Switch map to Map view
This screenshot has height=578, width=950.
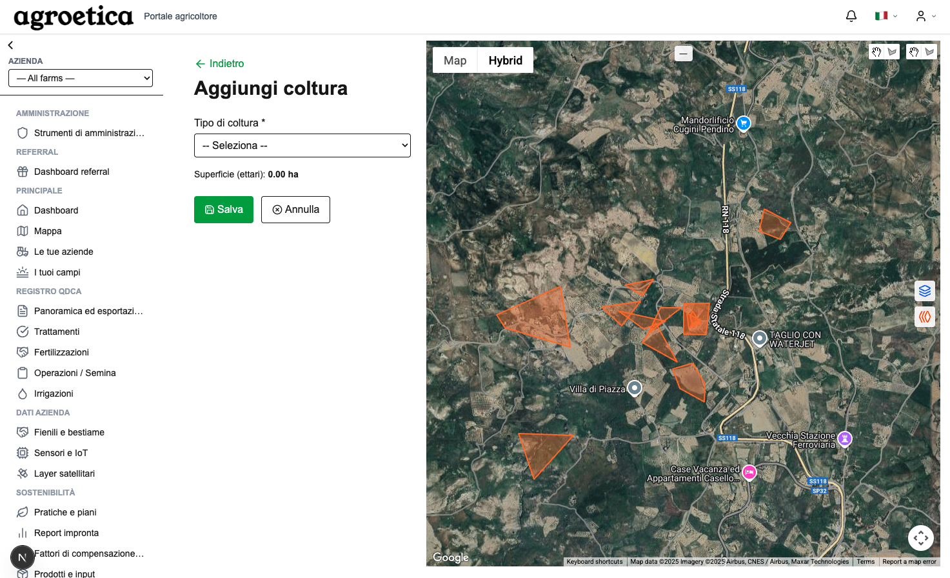pos(455,61)
